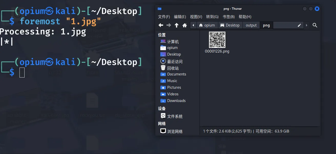Screen dimensions: 336x154
Task: Open the 帮助(H) menu
Action: tap(245, 17)
